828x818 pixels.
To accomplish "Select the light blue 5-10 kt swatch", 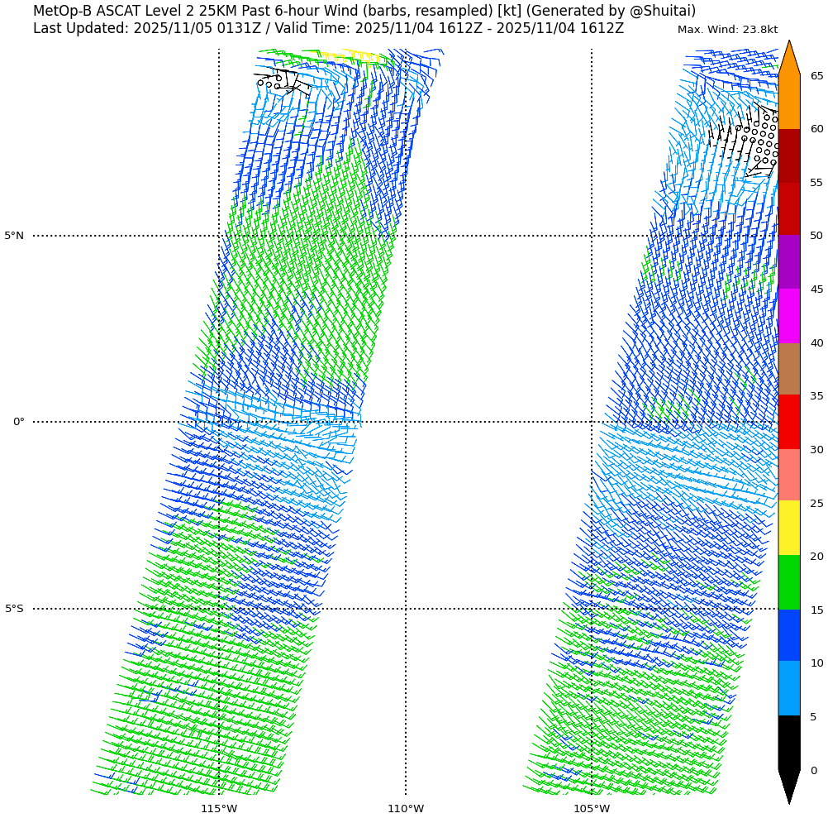I will coord(788,688).
